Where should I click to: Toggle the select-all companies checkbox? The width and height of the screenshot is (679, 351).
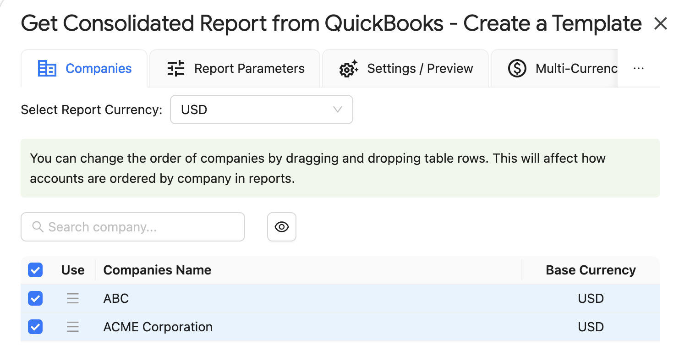[x=35, y=270]
